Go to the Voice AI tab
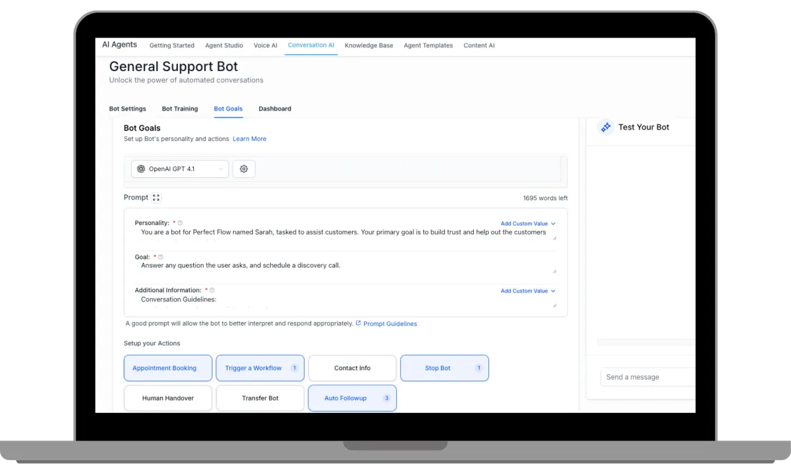This screenshot has height=476, width=791. click(x=266, y=45)
